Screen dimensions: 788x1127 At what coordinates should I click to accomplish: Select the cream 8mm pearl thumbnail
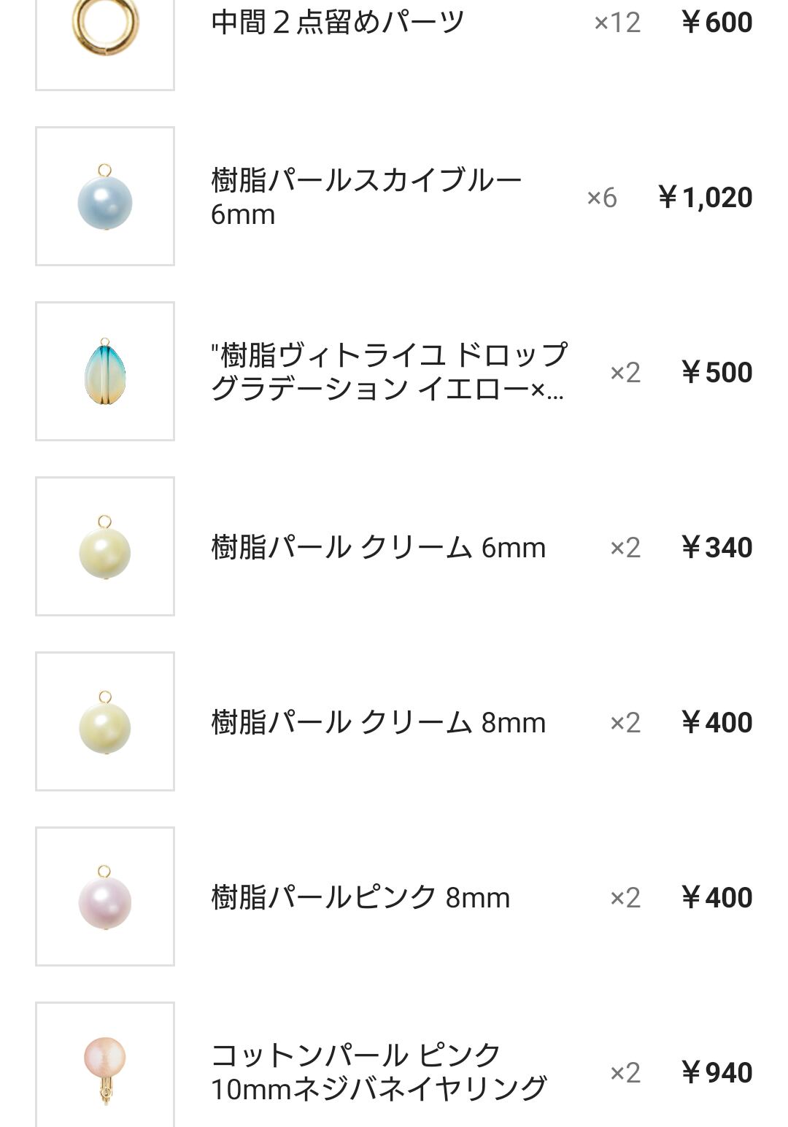(x=105, y=721)
